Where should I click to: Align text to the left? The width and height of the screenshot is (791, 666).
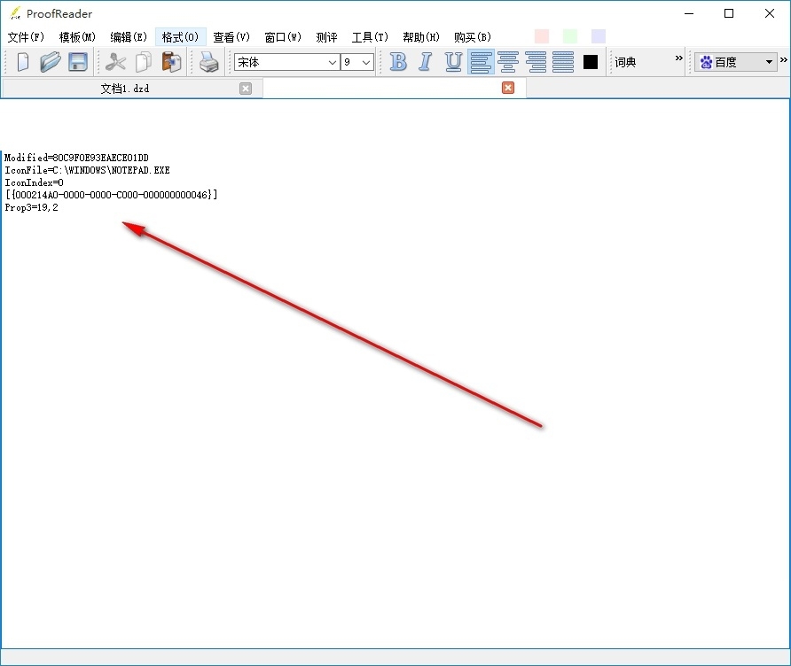(481, 62)
